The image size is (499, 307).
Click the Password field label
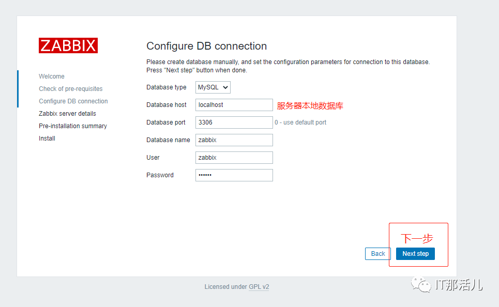pyautogui.click(x=160, y=175)
